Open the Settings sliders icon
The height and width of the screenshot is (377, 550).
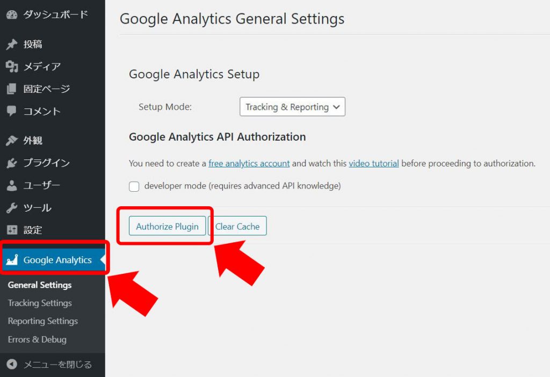tap(12, 230)
